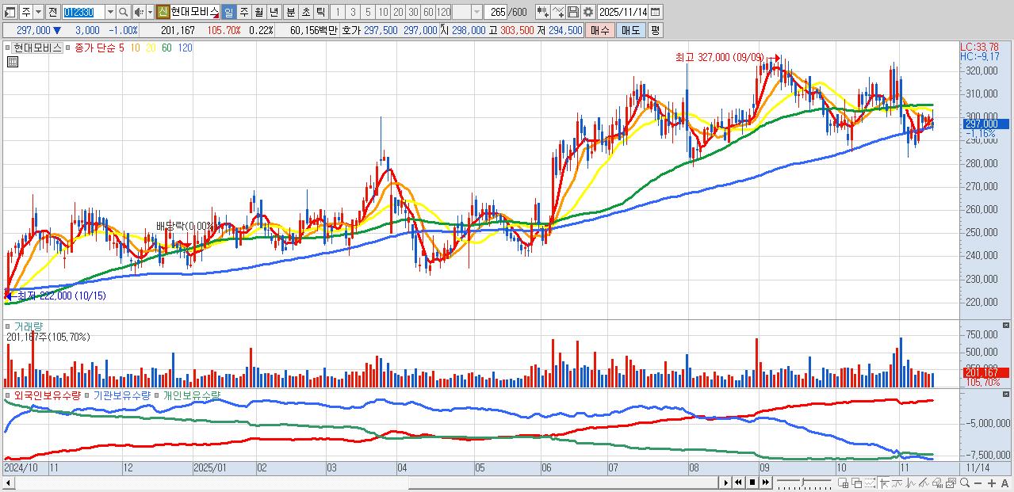Switch to 월 monthly period toggle
This screenshot has width=1014, height=492.
(x=258, y=12)
